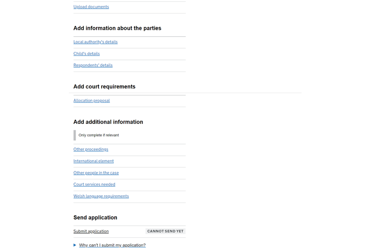The width and height of the screenshot is (378, 252).
Task: Select the Allocation proposal link
Action: coord(91,100)
